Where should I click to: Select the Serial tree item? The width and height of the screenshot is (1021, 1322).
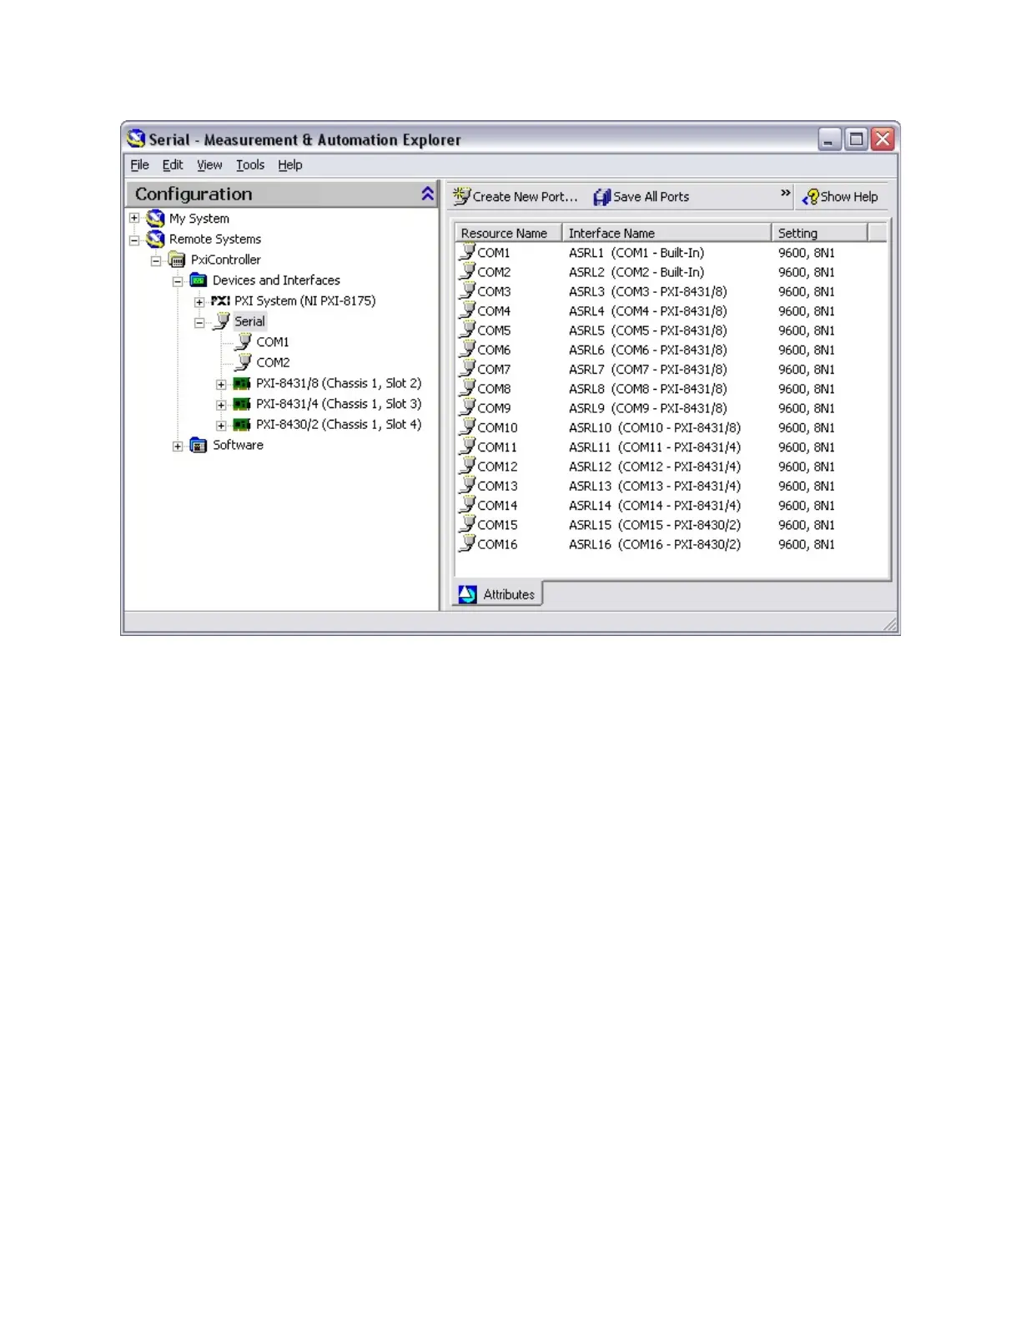click(x=249, y=321)
